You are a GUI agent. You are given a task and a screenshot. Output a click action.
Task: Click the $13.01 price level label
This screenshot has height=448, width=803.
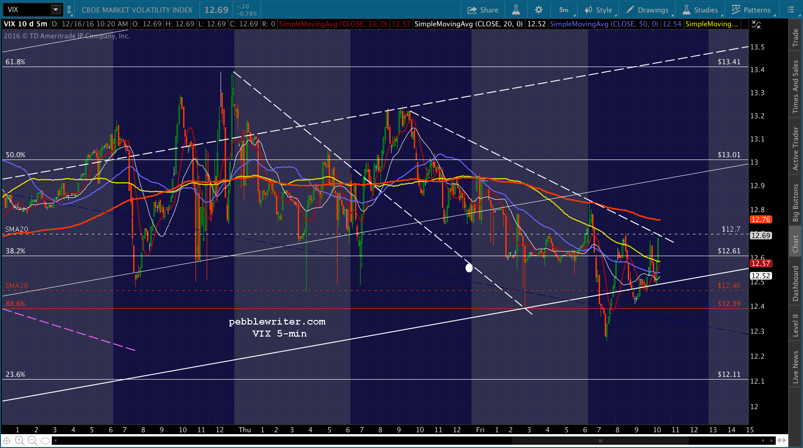click(x=729, y=155)
